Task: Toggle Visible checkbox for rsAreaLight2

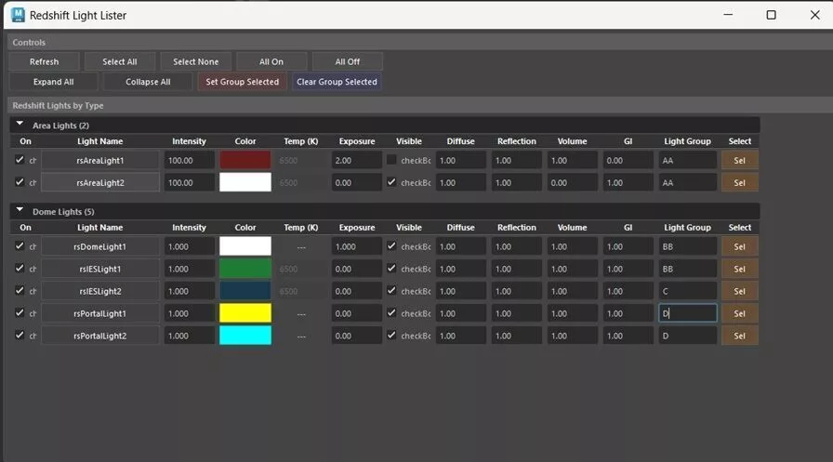Action: click(x=391, y=182)
